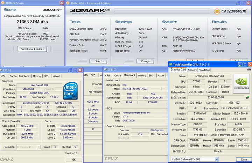Click the GPU Clock 700 MHz value

click(194, 140)
